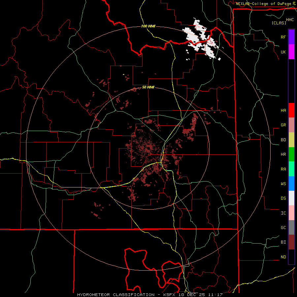This screenshot has width=297, height=297.
Task: Select the IC pink legend swatch
Action: 291,213
